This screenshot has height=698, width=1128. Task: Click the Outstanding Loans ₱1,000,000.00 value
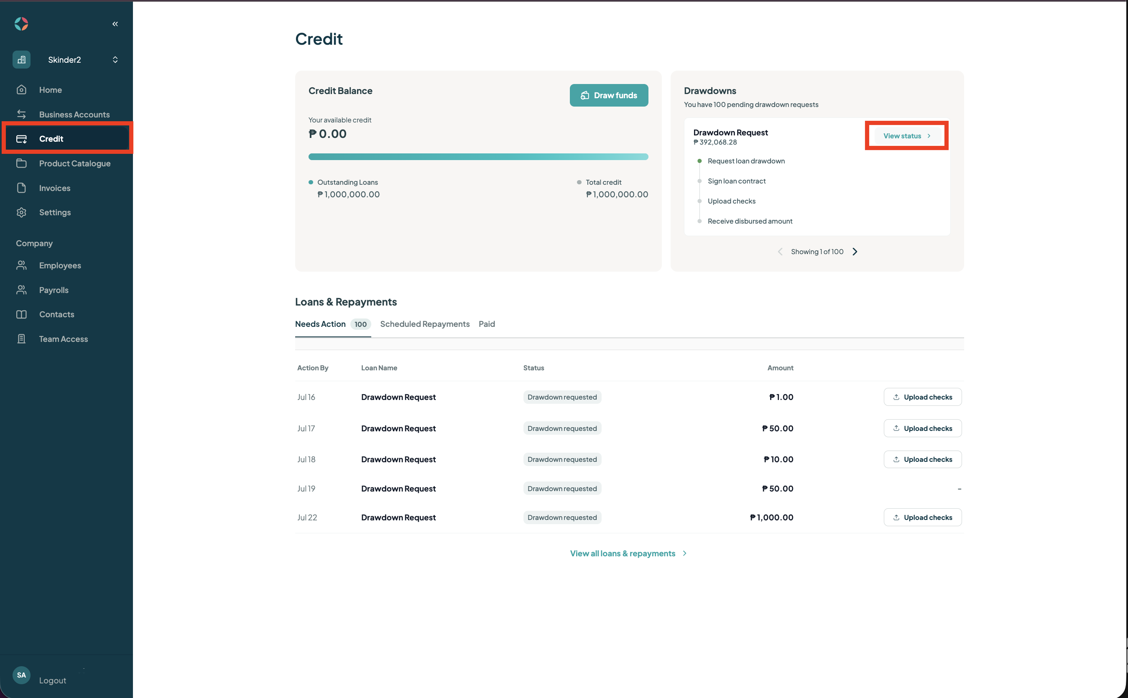[x=348, y=194]
